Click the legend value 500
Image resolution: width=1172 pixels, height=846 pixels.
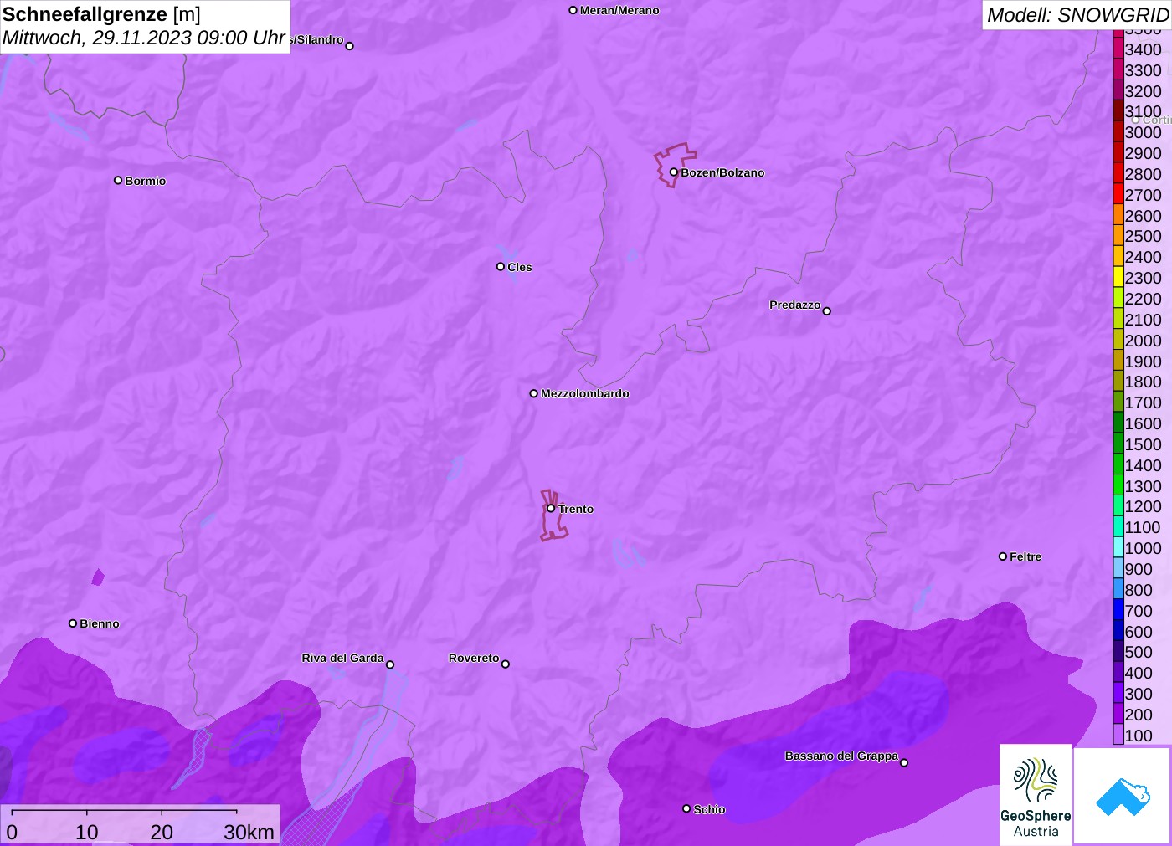pos(1139,652)
